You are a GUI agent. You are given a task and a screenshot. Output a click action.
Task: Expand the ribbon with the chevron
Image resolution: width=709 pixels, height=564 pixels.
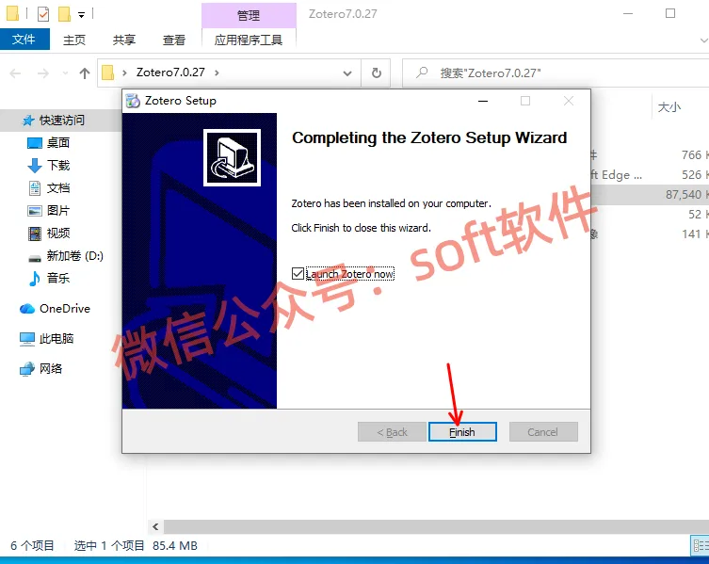tap(704, 40)
